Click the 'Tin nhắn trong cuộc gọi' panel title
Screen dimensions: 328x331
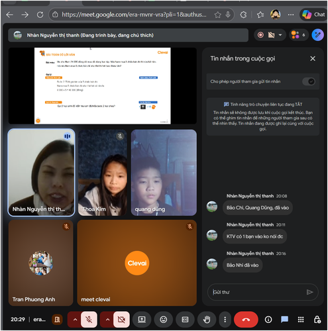pyautogui.click(x=243, y=58)
